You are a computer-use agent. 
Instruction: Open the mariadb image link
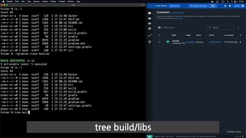191,42
